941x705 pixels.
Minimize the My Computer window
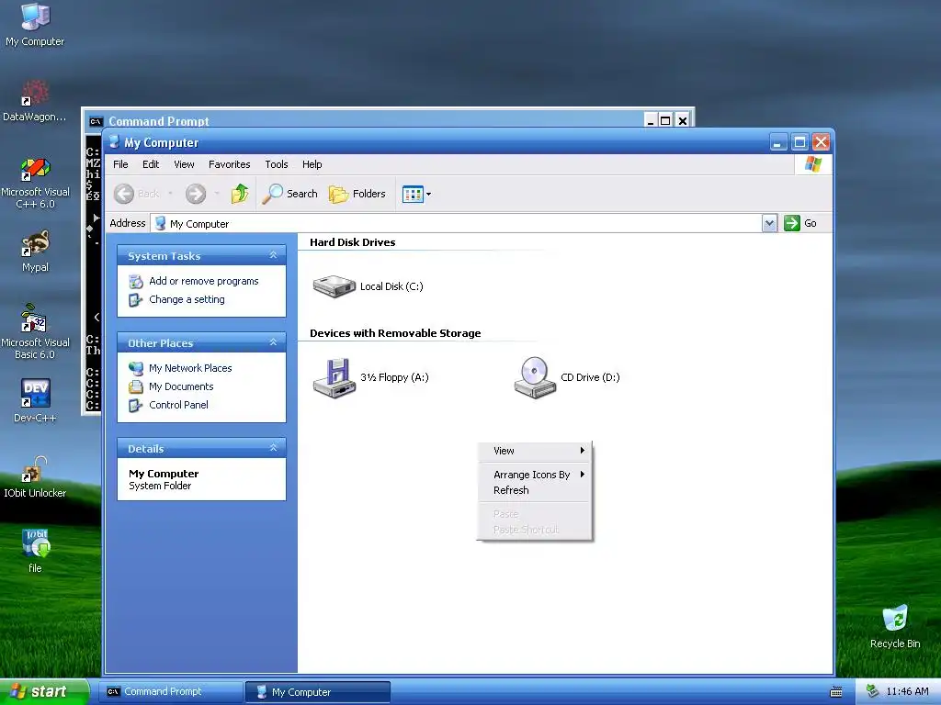777,142
